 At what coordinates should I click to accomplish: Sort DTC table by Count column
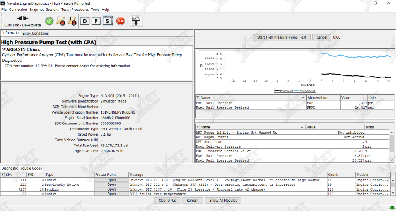pyautogui.click(x=341, y=175)
